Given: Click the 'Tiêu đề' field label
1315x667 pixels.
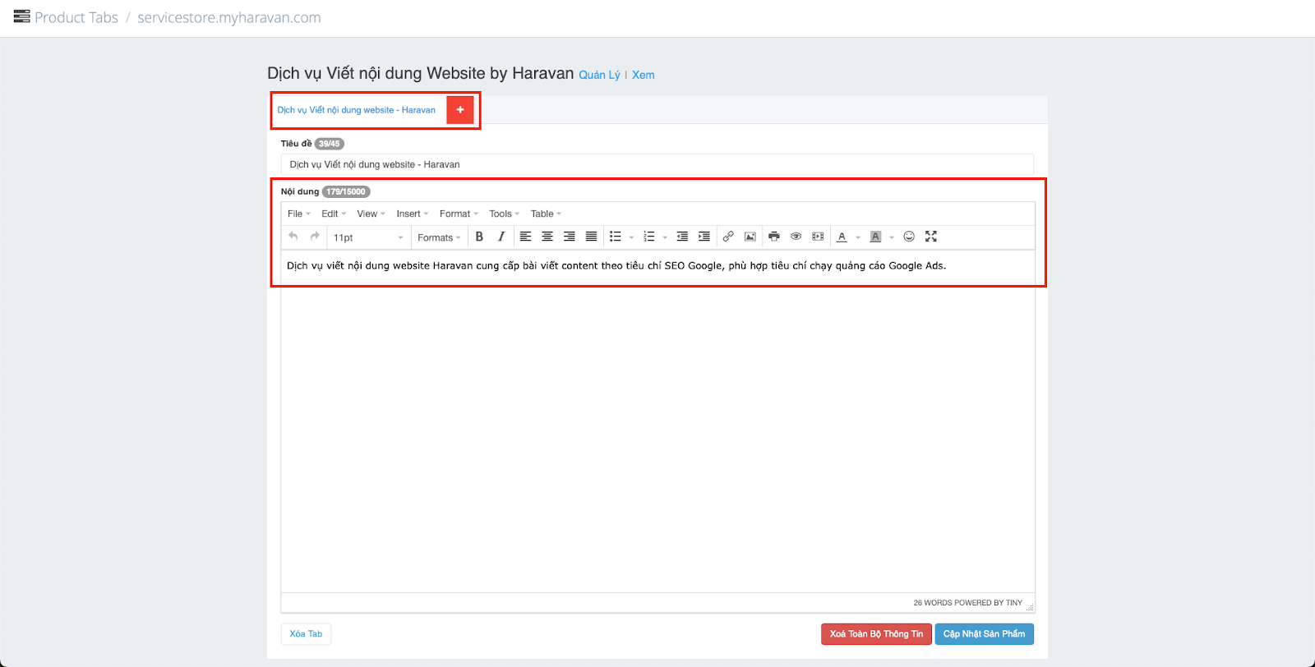Looking at the screenshot, I should coord(296,144).
